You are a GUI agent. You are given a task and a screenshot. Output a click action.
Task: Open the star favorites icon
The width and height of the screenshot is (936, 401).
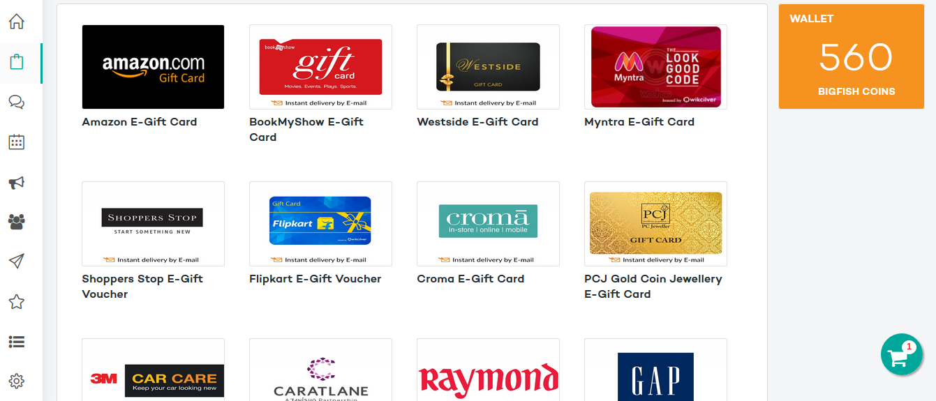click(17, 302)
